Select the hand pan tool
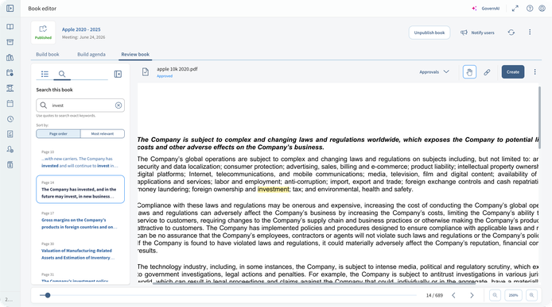Image resolution: width=552 pixels, height=307 pixels. click(x=469, y=72)
